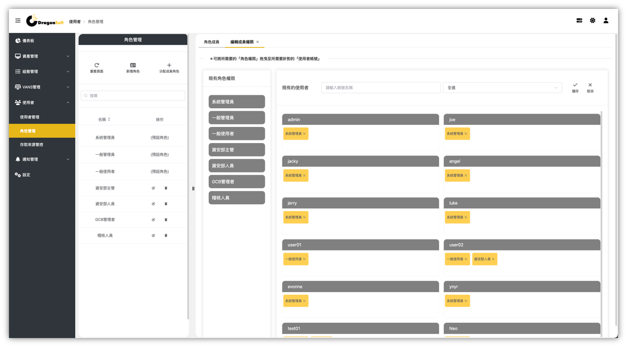The width and height of the screenshot is (627, 347).
Task: Collapse sidebar with the hamburger menu icon
Action: tap(18, 21)
